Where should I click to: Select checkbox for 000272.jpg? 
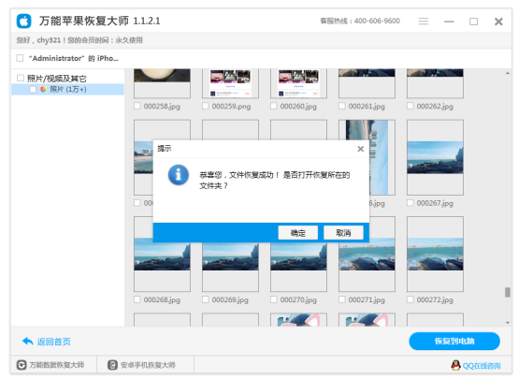click(410, 299)
